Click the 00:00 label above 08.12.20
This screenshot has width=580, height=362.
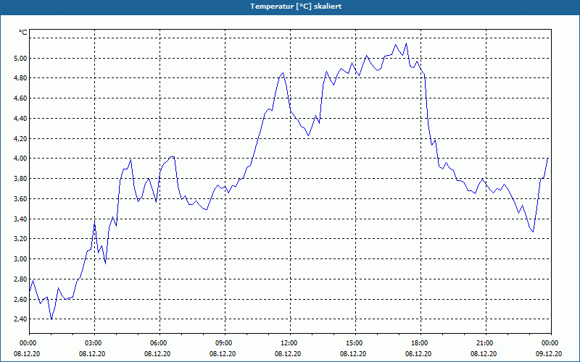point(30,343)
